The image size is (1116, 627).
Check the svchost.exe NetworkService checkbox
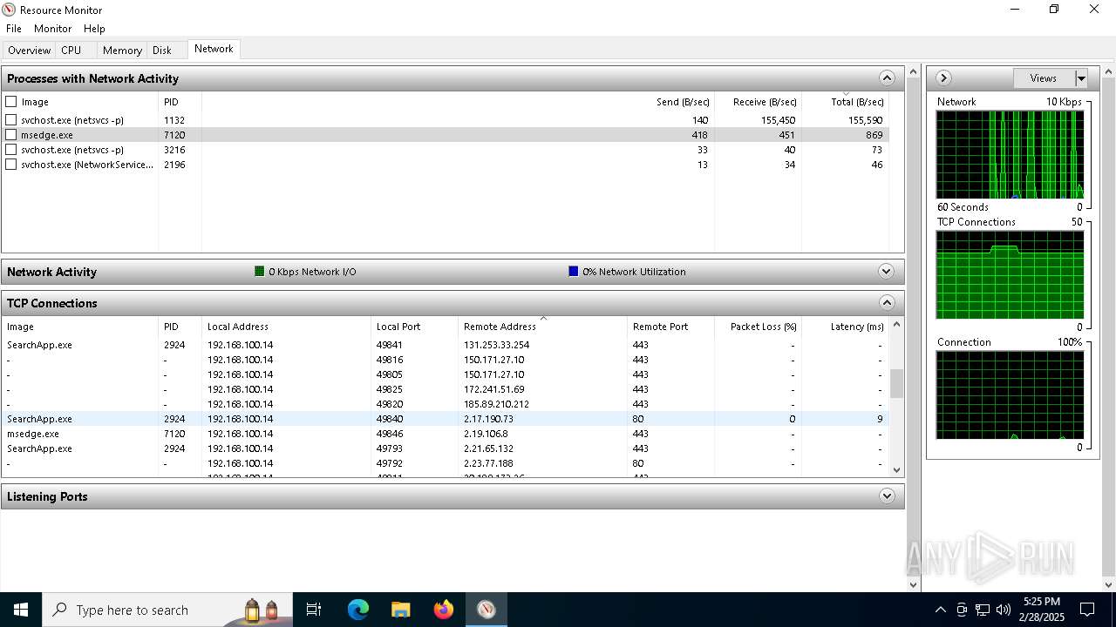(11, 165)
